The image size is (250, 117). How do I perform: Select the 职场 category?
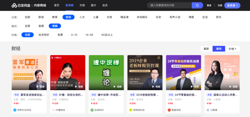41,17
